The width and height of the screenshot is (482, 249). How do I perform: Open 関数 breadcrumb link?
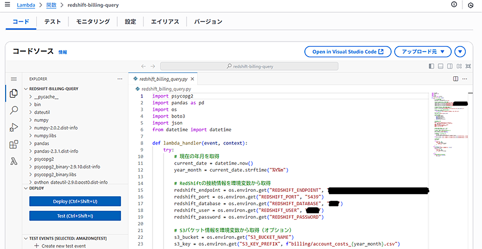(x=51, y=5)
